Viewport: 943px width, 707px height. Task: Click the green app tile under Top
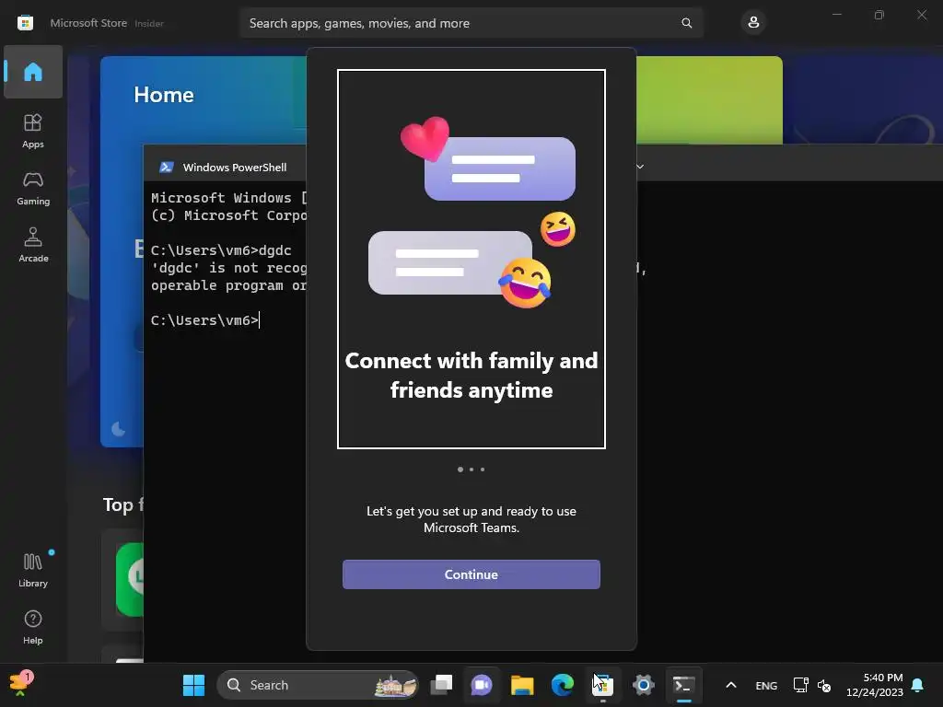pos(130,580)
